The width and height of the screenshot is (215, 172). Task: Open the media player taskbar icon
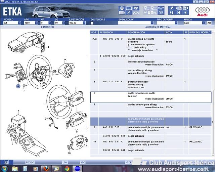[x=35, y=169]
